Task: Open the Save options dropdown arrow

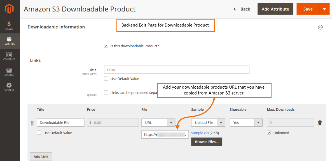Action: (324, 9)
